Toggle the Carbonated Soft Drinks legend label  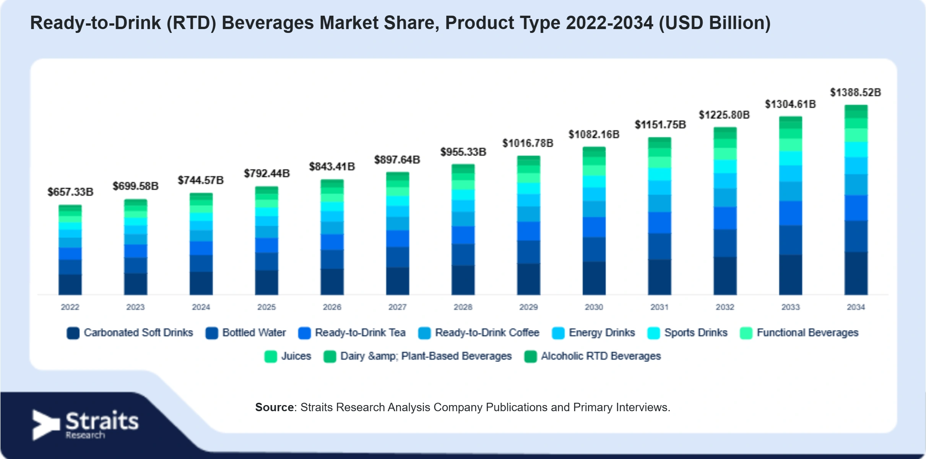tap(138, 333)
